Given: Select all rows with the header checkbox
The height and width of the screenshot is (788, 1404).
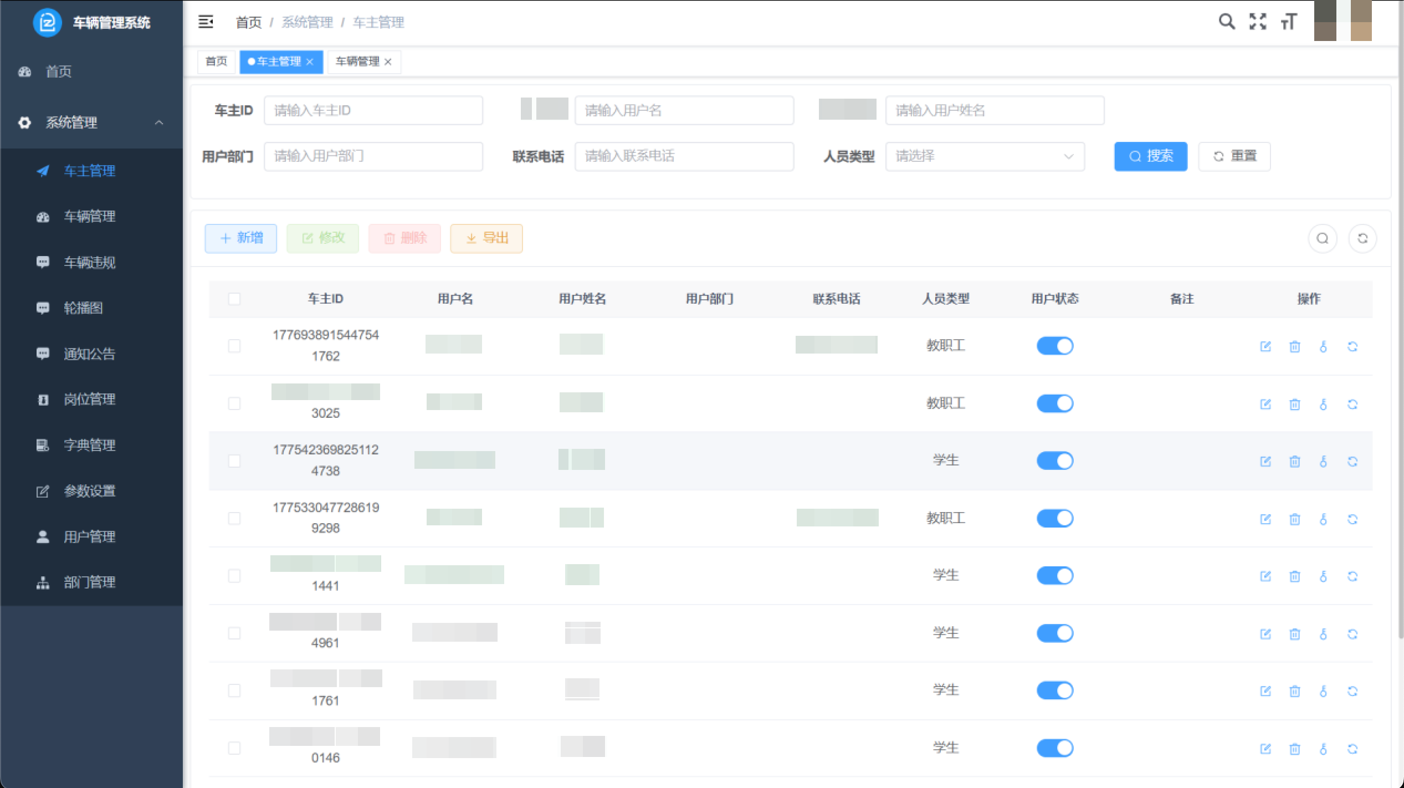Looking at the screenshot, I should click(234, 299).
